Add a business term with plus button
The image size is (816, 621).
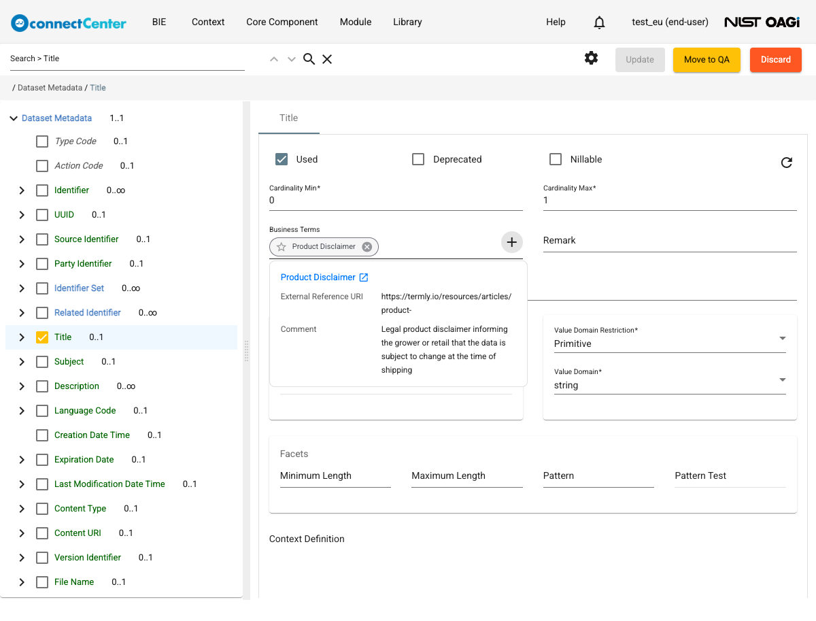pos(512,242)
